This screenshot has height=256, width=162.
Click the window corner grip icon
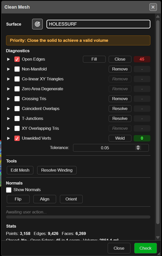coord(159,253)
